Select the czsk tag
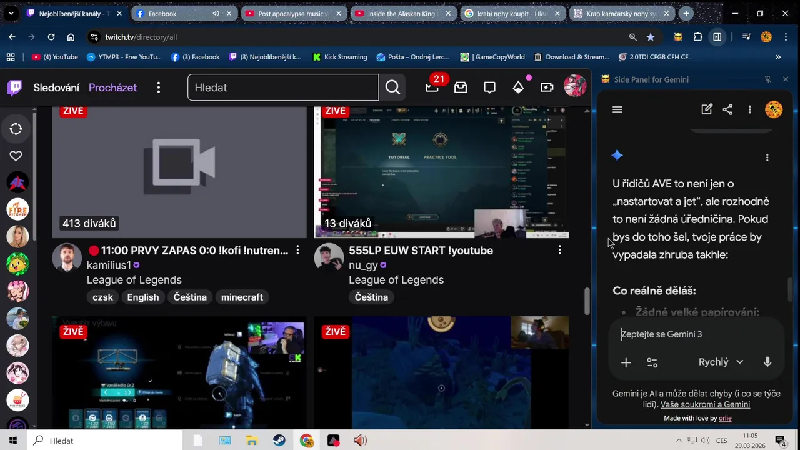Screen dimensions: 800x450 click(102, 297)
